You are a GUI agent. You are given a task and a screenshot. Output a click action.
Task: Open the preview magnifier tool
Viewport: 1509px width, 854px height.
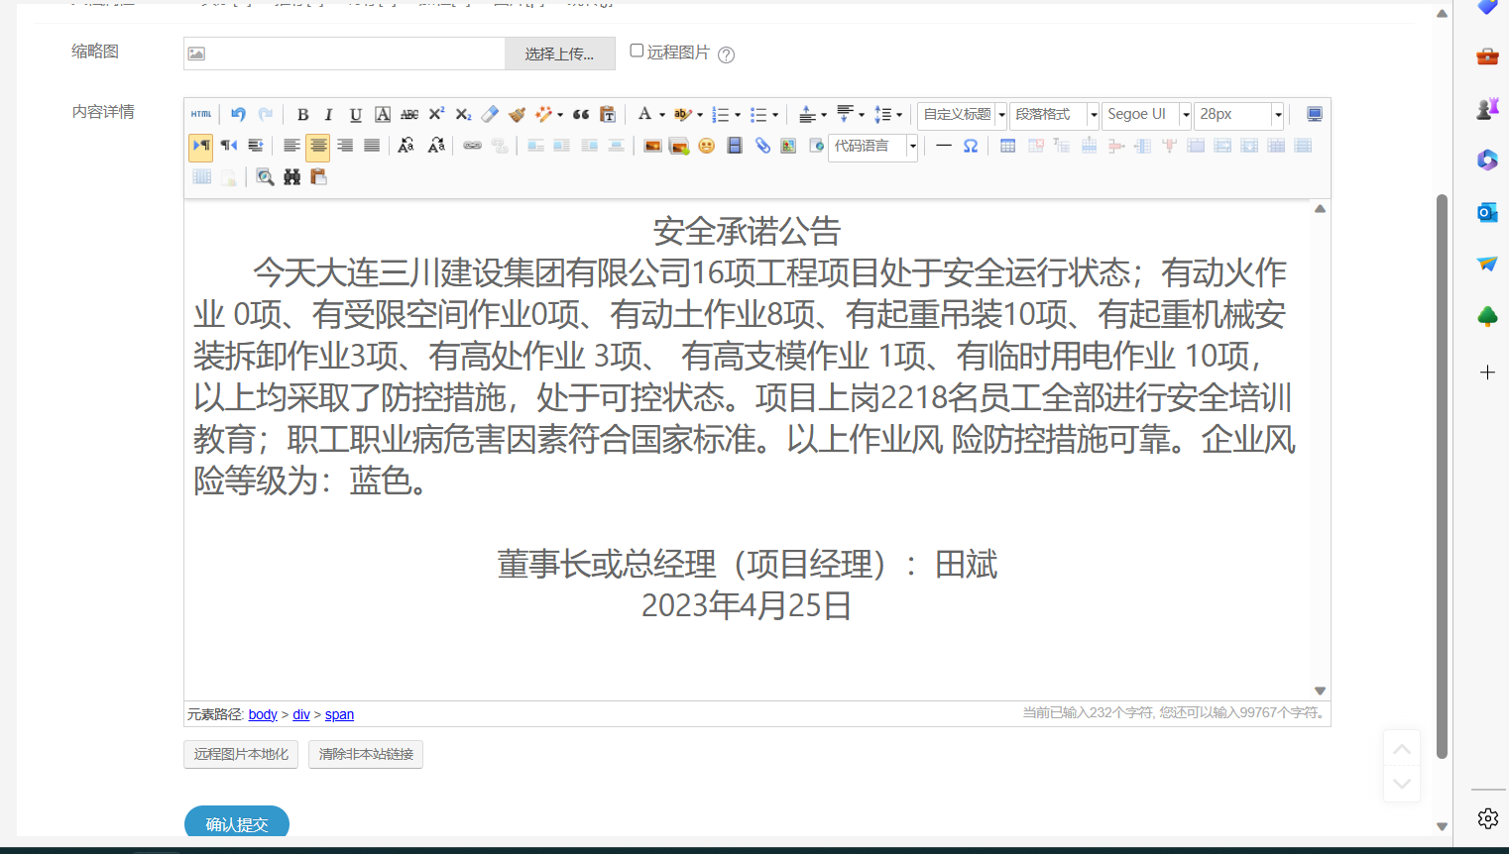coord(265,177)
